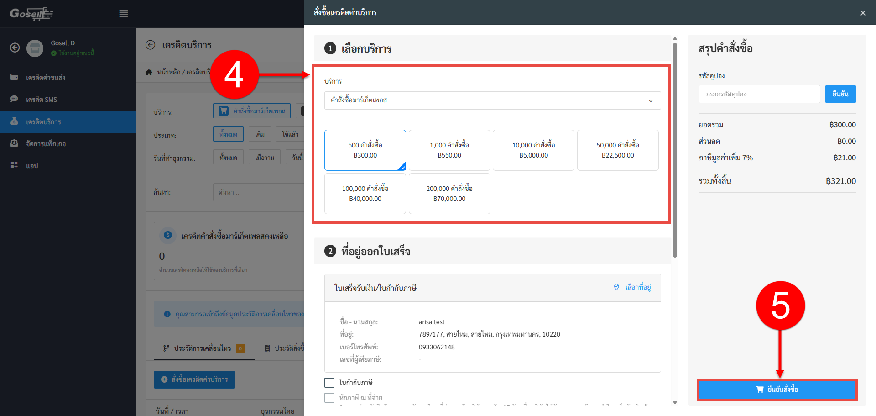Select the 1,000 orders ฿550.00 package
876x416 pixels.
point(449,150)
